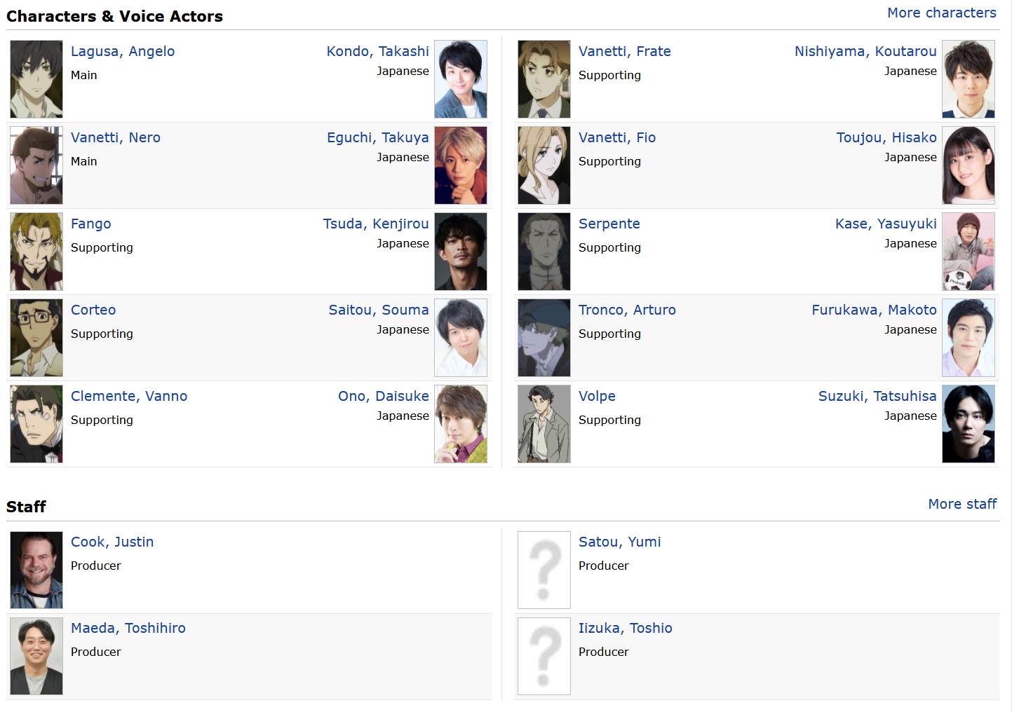The width and height of the screenshot is (1019, 712).
Task: Open the More characters link
Action: pyautogui.click(x=941, y=13)
